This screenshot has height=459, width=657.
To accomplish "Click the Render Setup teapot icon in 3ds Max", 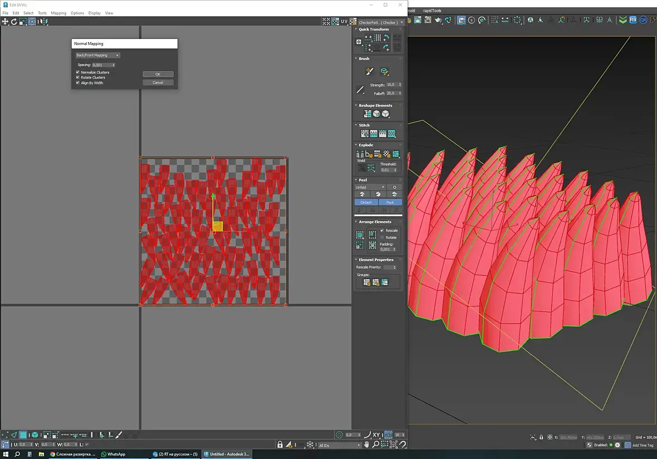I will click(x=438, y=19).
